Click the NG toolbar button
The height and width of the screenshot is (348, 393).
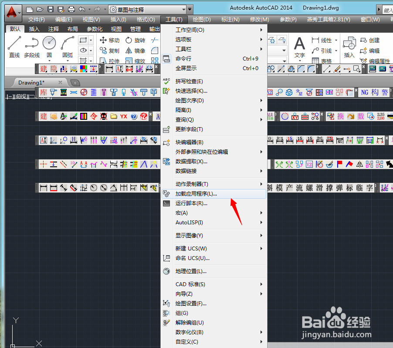click(x=365, y=92)
